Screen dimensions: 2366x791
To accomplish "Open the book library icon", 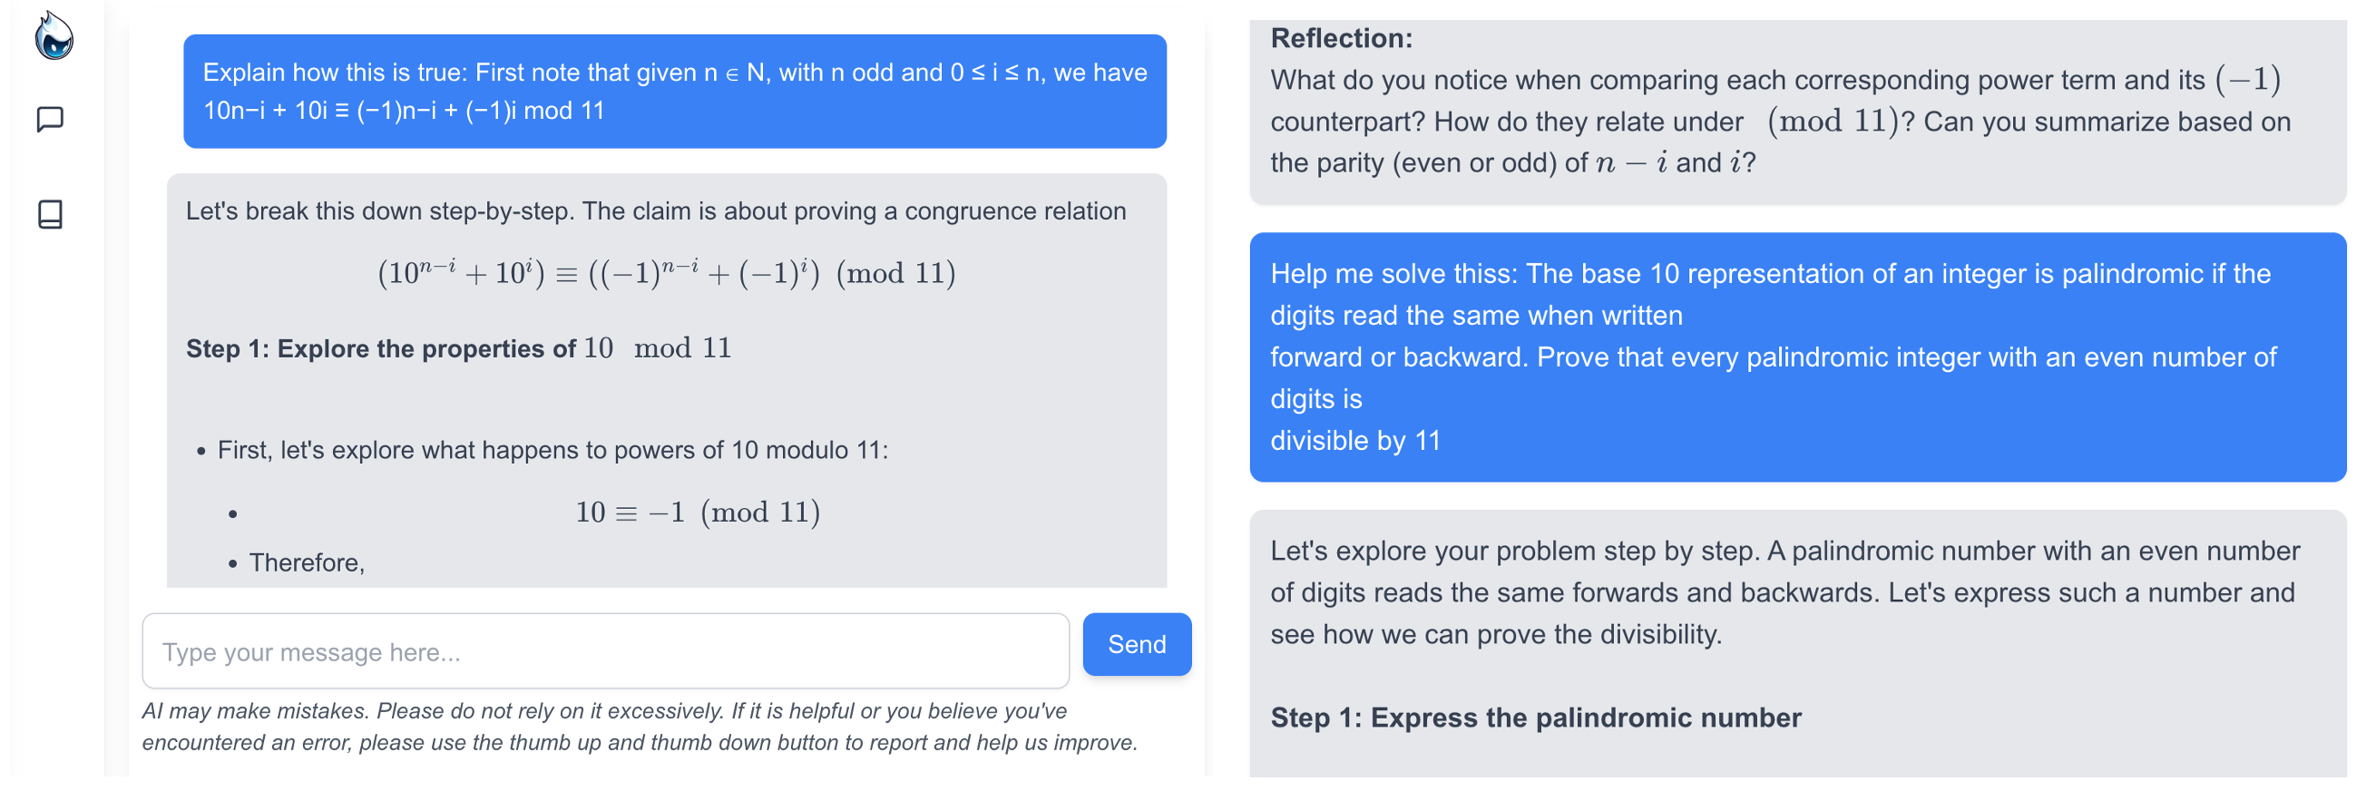I will tap(51, 214).
